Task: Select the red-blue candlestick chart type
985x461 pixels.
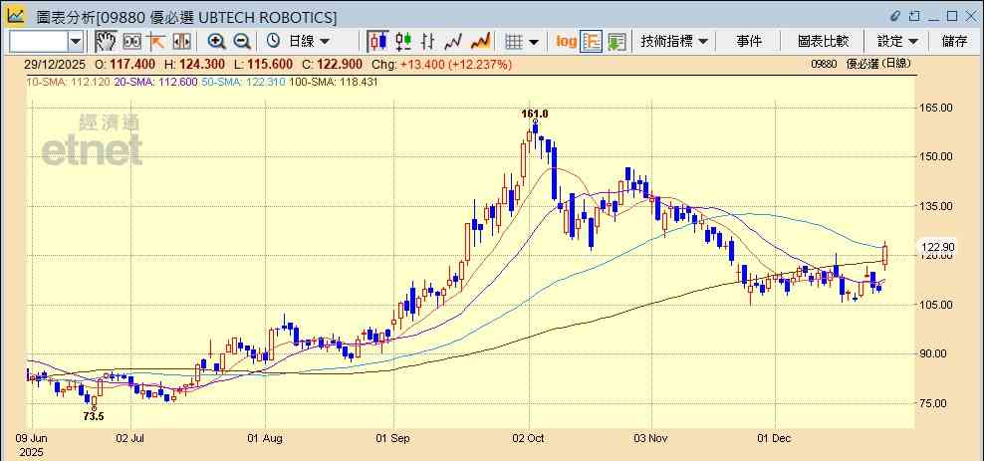Action: [377, 42]
